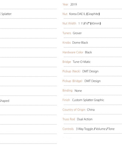Click DMT Design beside Pickup (Bridge)
This screenshot has height=157, width=122.
click(92, 81)
